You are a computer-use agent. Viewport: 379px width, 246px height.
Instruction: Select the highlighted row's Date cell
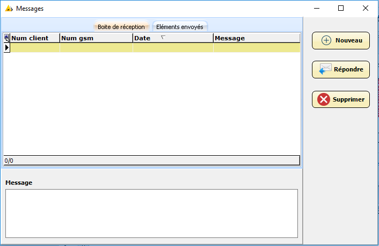point(173,48)
